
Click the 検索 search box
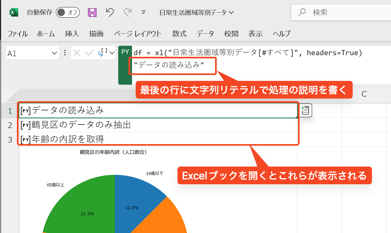pos(341,12)
